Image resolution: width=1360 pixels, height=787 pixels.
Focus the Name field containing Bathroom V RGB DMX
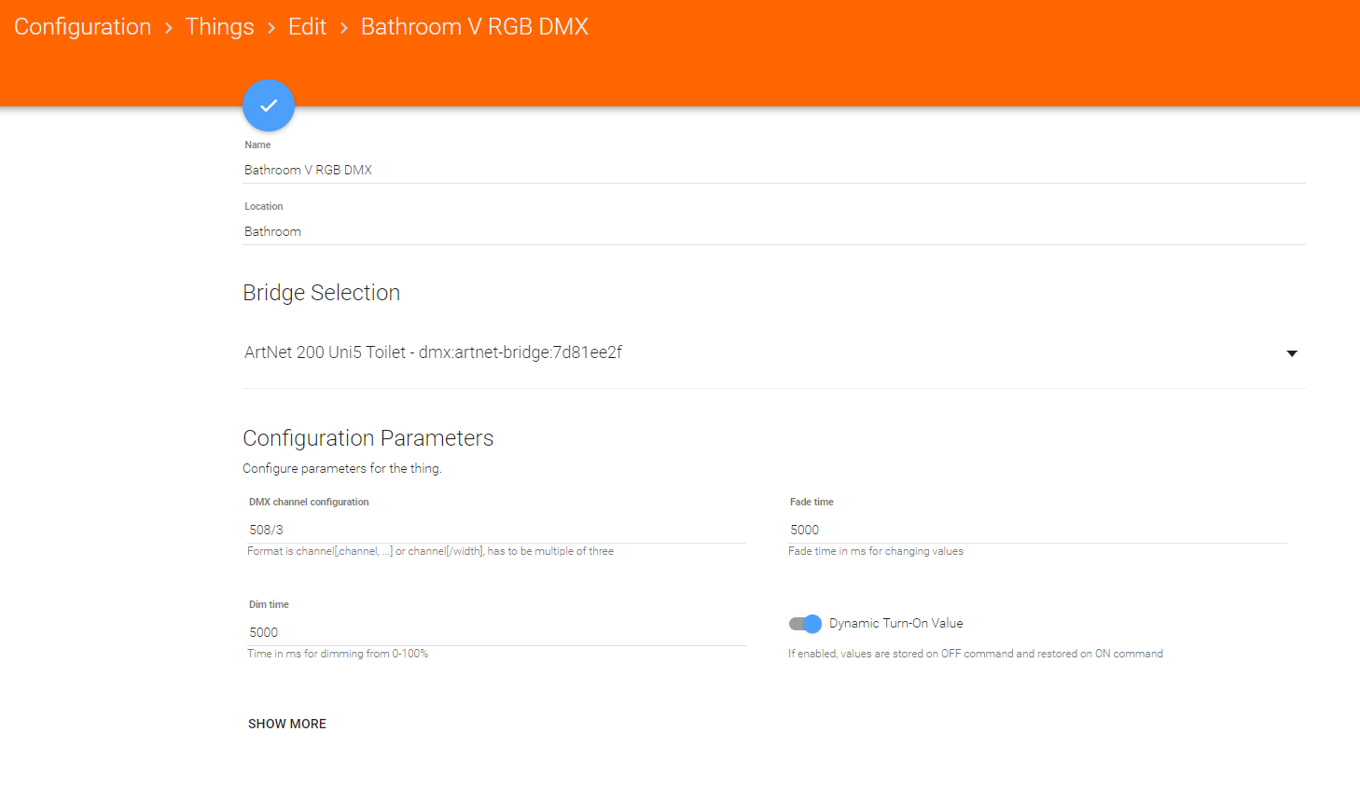pyautogui.click(x=772, y=170)
